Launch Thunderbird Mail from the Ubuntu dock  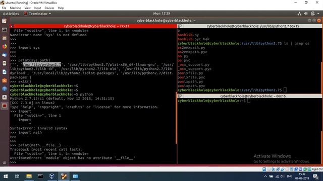(x=5, y=55)
